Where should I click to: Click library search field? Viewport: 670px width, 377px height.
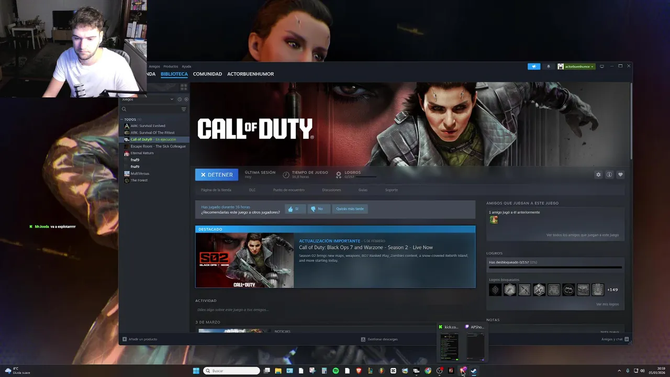tap(152, 109)
